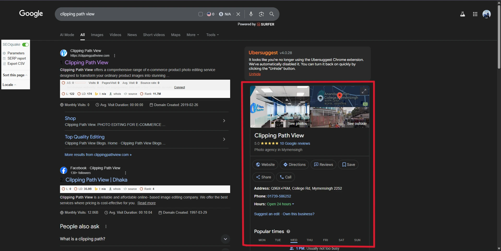501x251 pixels.
Task: Turn off the SEOquake toggle
Action: click(25, 45)
